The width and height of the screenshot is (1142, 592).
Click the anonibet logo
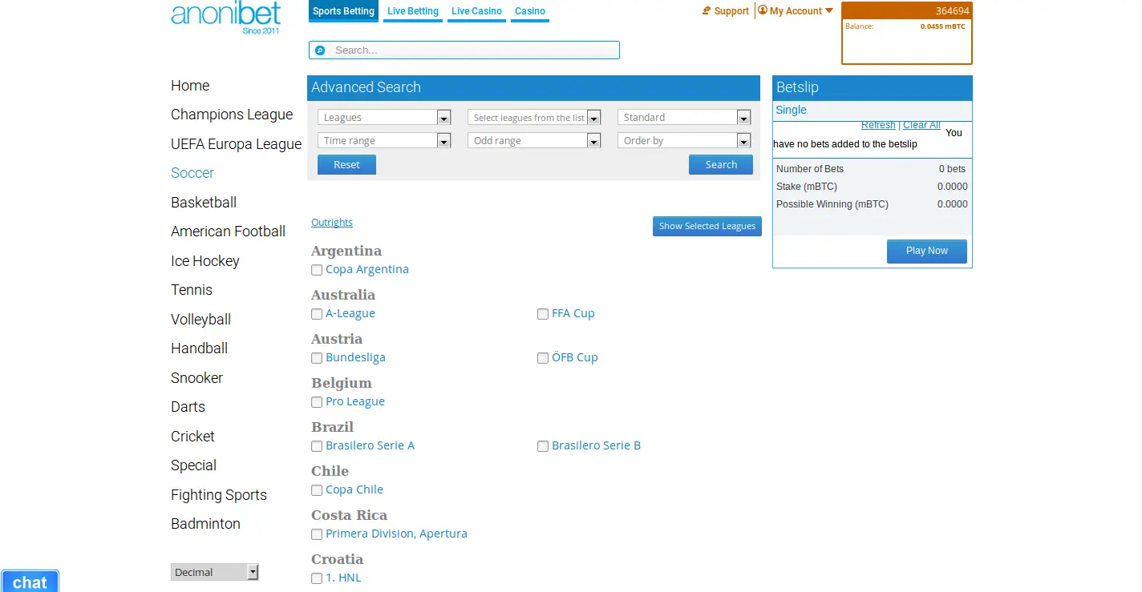[226, 18]
